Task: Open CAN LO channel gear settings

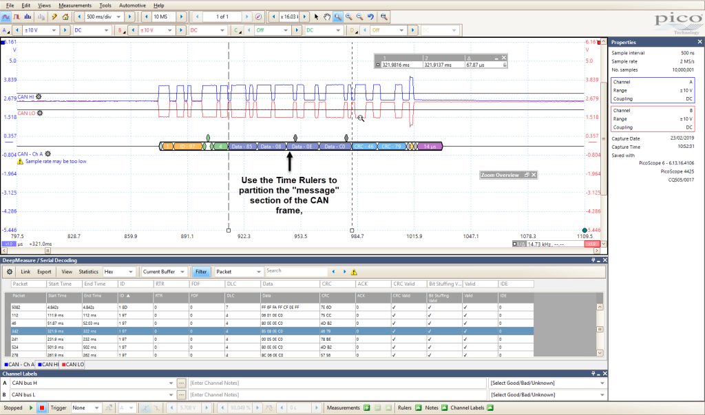Action: click(39, 113)
